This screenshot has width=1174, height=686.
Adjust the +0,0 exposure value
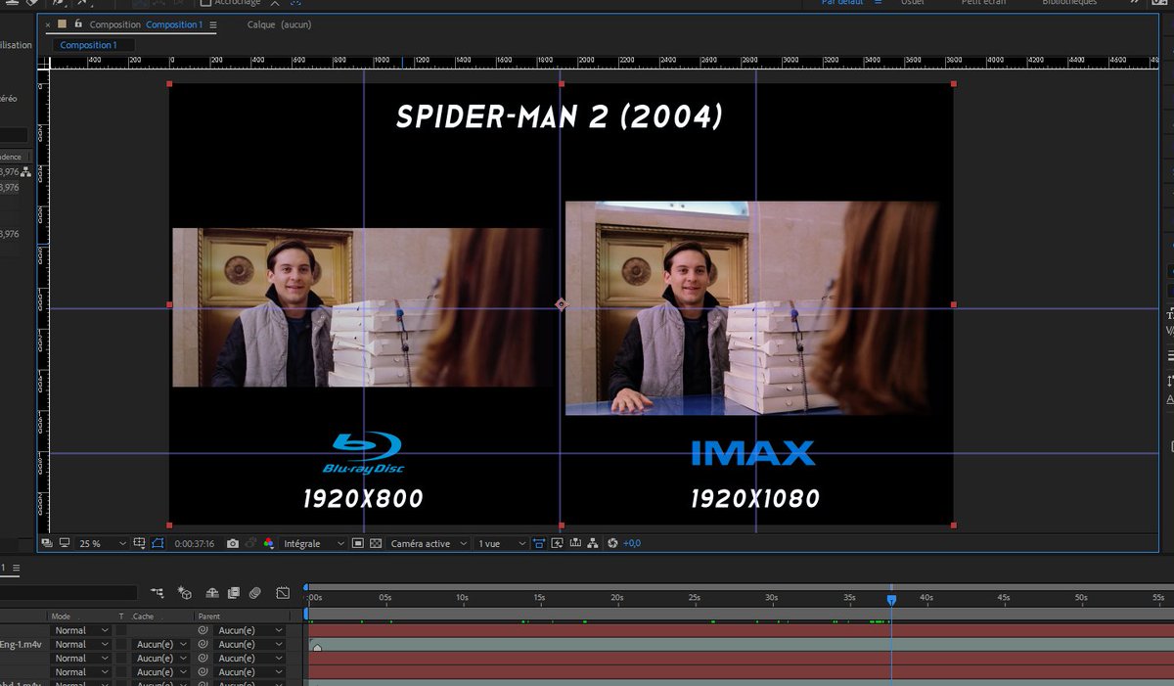(x=631, y=543)
